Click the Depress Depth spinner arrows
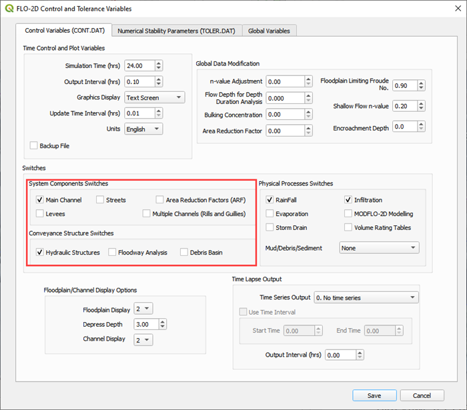 (x=163, y=325)
